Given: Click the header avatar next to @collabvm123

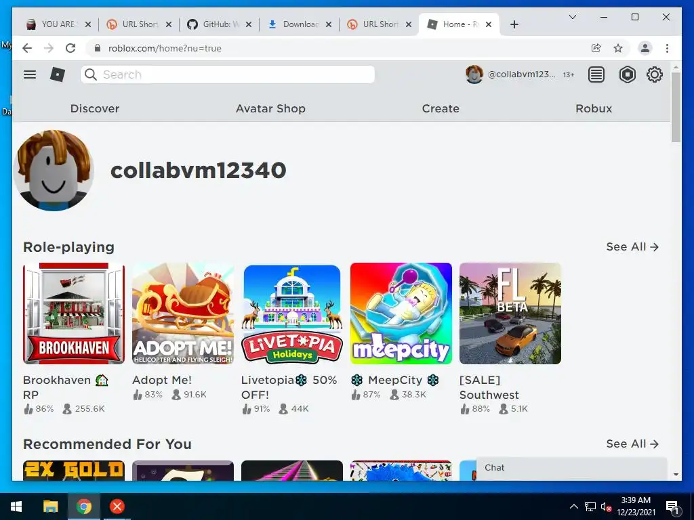Looking at the screenshot, I should click(474, 74).
